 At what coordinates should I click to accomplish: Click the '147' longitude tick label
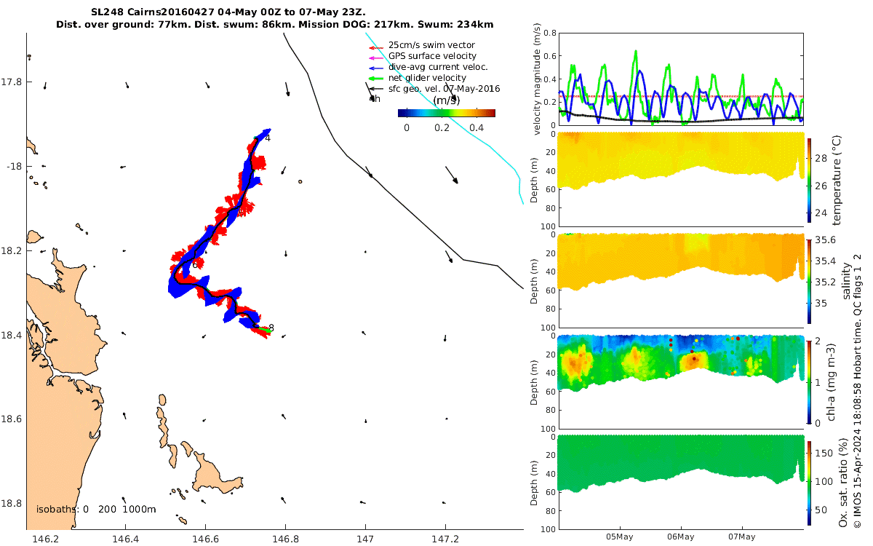click(365, 539)
